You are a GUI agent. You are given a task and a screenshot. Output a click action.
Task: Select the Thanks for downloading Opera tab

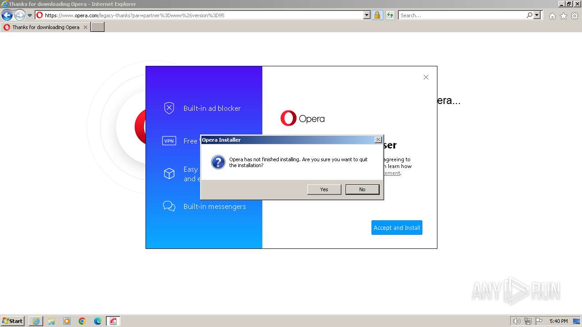click(x=45, y=27)
